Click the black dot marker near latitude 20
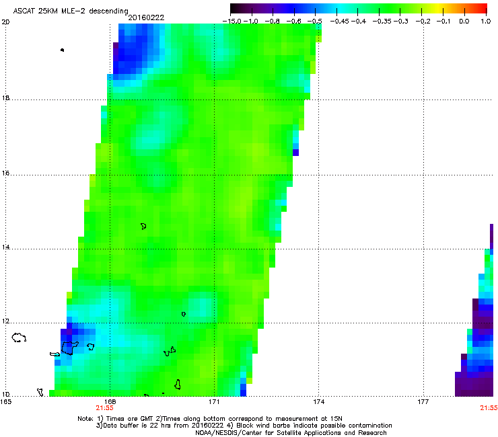This screenshot has width=498, height=437. [x=62, y=50]
